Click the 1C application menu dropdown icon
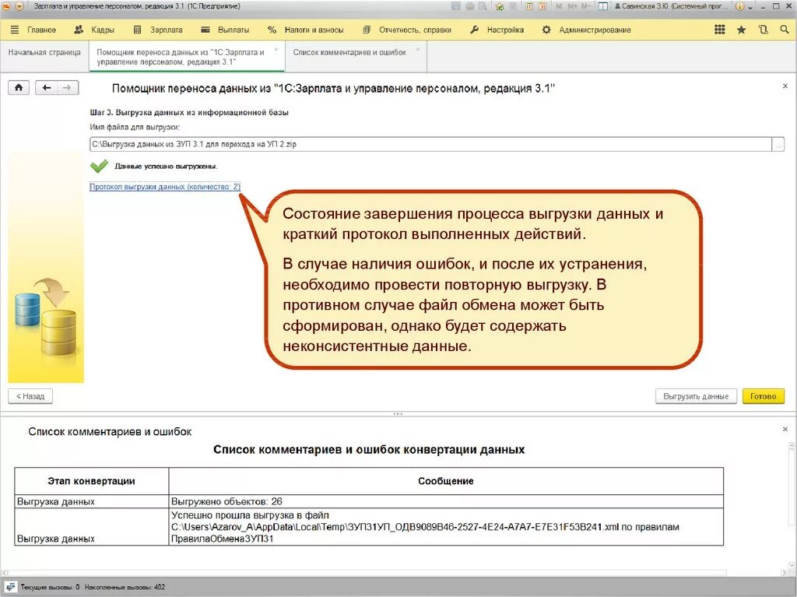 tap(19, 6)
